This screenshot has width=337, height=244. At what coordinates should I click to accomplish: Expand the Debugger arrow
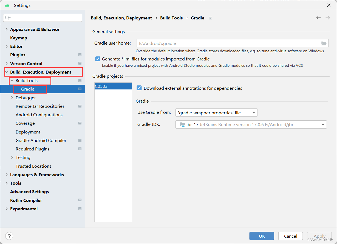click(12, 98)
